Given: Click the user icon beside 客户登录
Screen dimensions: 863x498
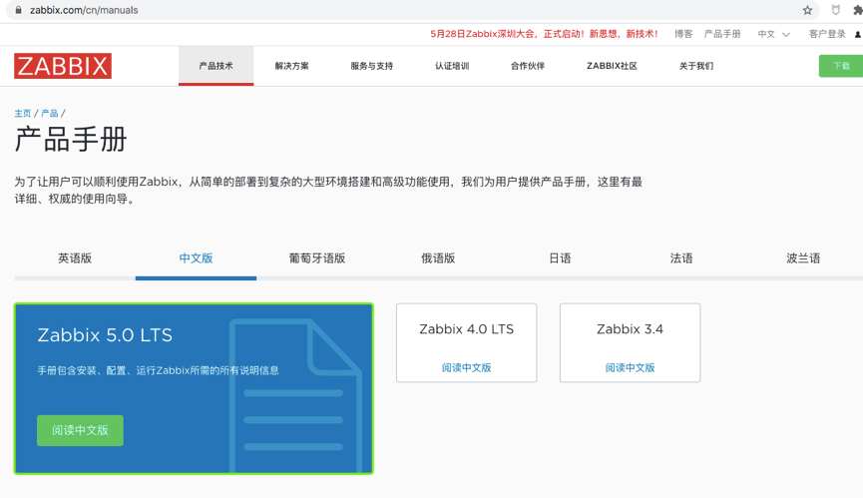Looking at the screenshot, I should [x=857, y=34].
